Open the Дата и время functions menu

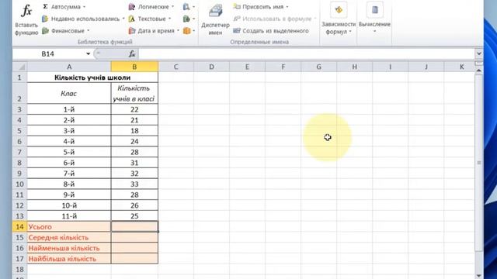coord(154,31)
